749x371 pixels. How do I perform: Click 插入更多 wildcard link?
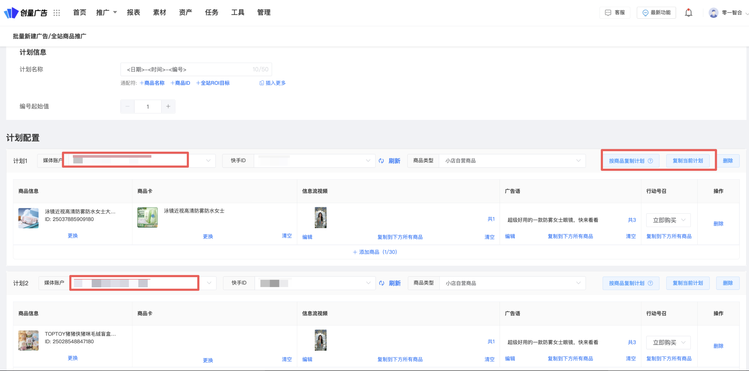coord(272,83)
